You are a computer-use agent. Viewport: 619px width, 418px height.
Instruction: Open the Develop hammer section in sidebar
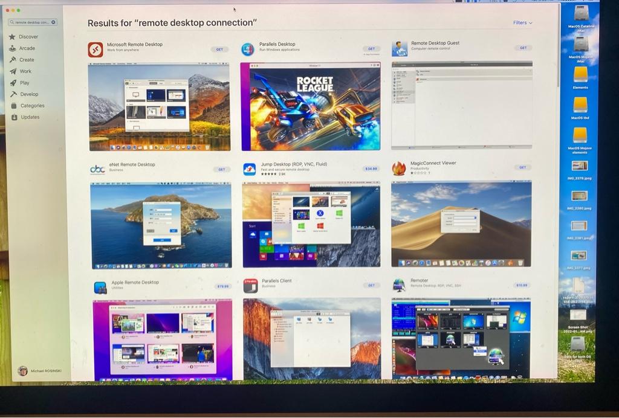24,94
